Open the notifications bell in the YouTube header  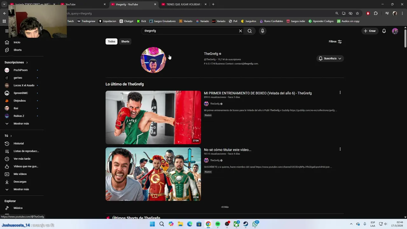pos(384,31)
